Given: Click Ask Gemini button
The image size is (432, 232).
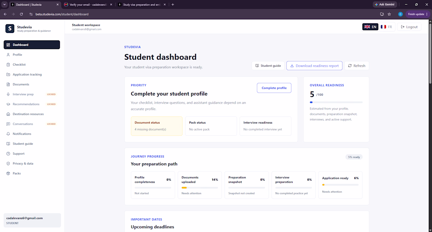Looking at the screenshot, I should pyautogui.click(x=384, y=4).
